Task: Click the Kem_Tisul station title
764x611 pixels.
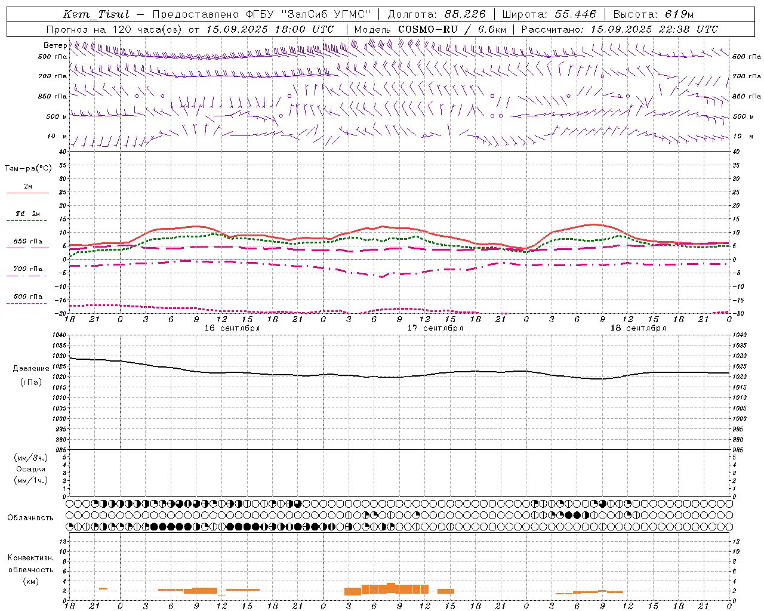Action: [96, 14]
